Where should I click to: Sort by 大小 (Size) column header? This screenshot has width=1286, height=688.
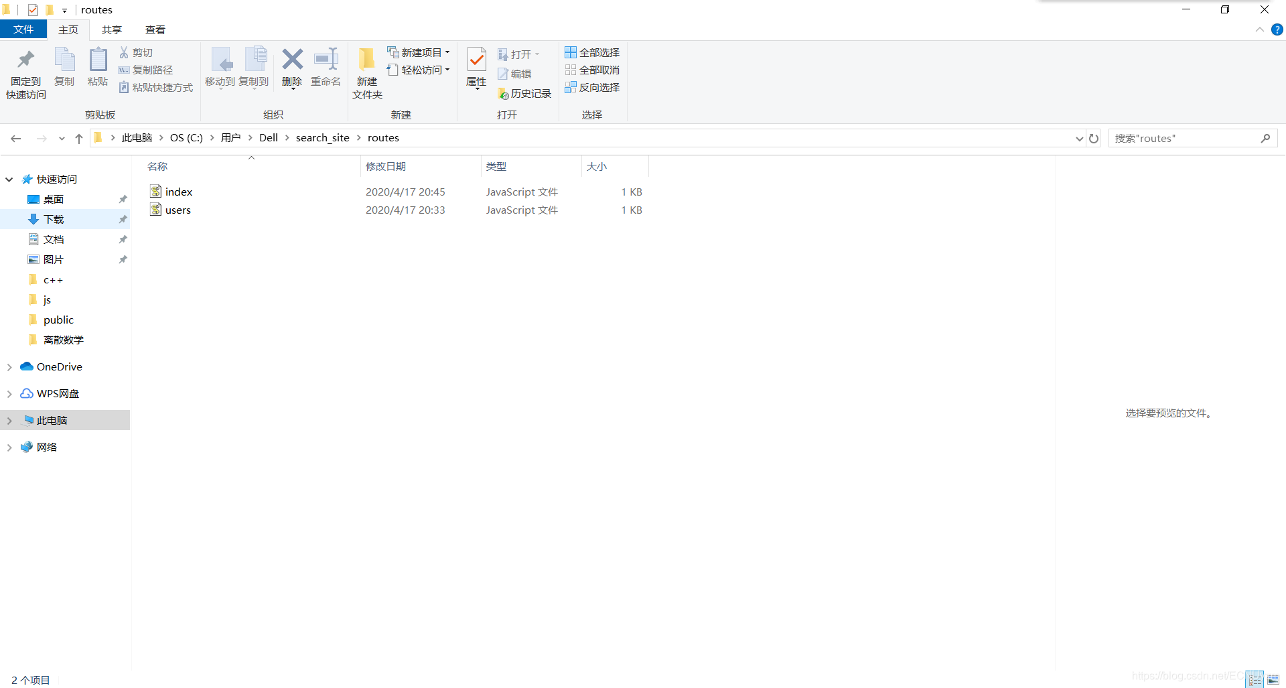pos(597,166)
